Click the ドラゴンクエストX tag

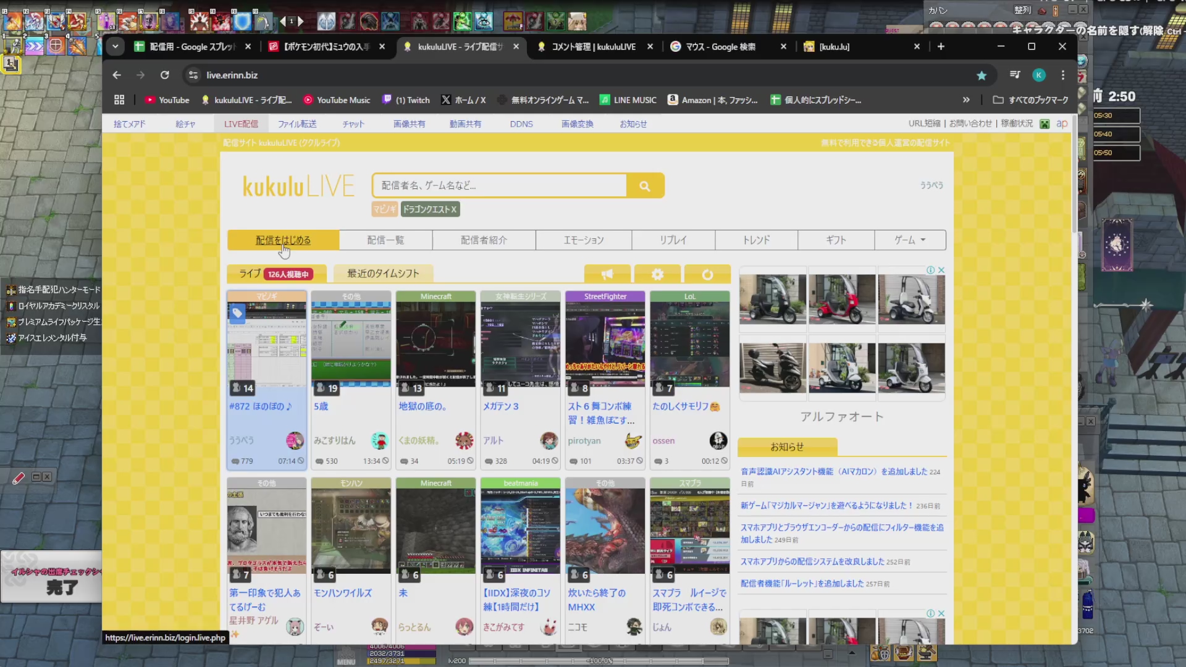(430, 209)
